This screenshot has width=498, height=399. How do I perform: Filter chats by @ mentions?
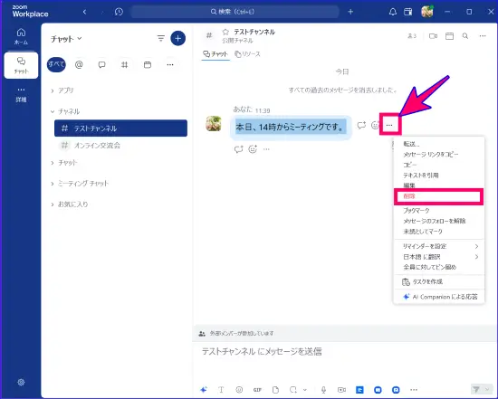[79, 65]
